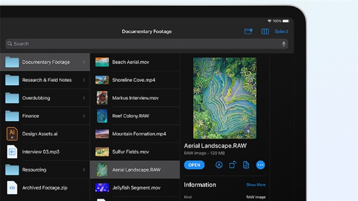Expand Documentary Footage chevron
Viewport: 358px width, 201px height.
(x=84, y=62)
